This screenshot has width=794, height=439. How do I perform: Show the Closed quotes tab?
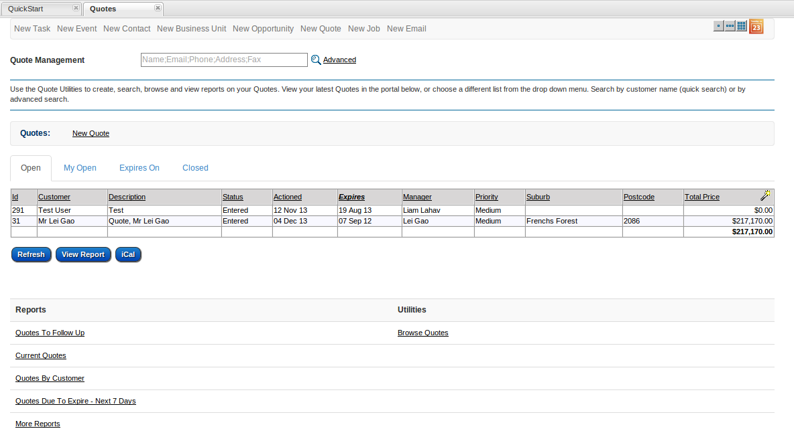point(195,168)
